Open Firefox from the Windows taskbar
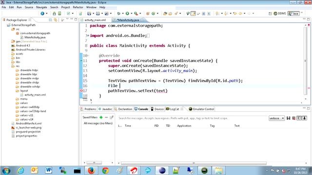The height and width of the screenshot is (175, 312). 91,171
